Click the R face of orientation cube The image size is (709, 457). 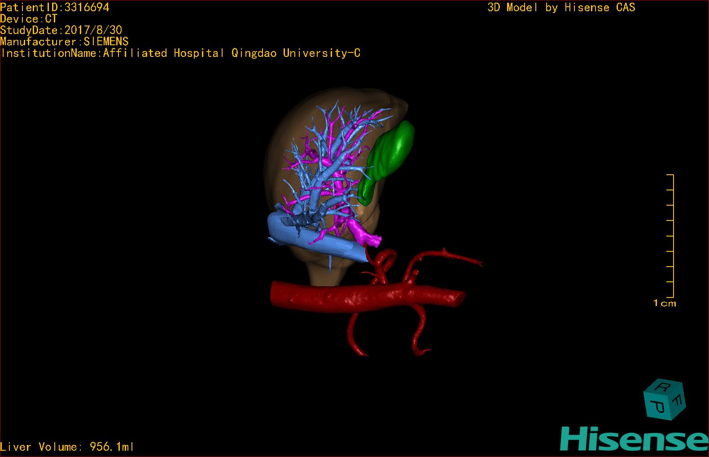pos(664,386)
